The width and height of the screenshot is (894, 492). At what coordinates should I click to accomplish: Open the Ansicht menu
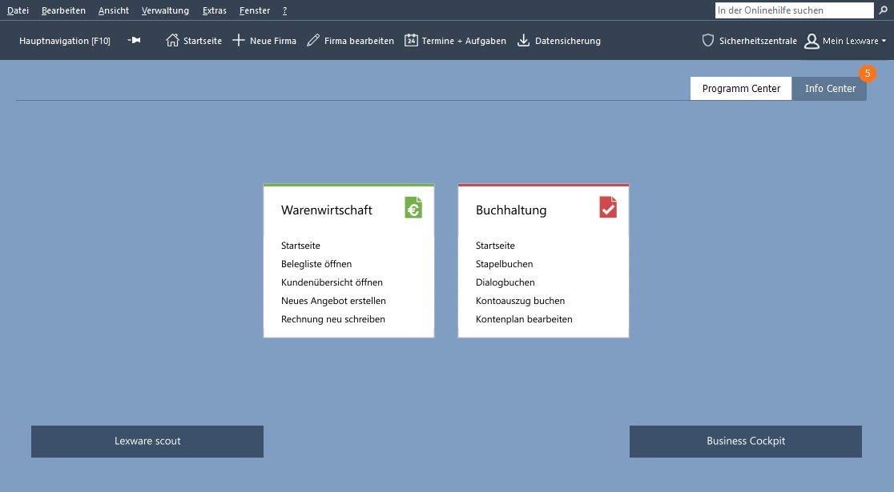click(x=114, y=10)
